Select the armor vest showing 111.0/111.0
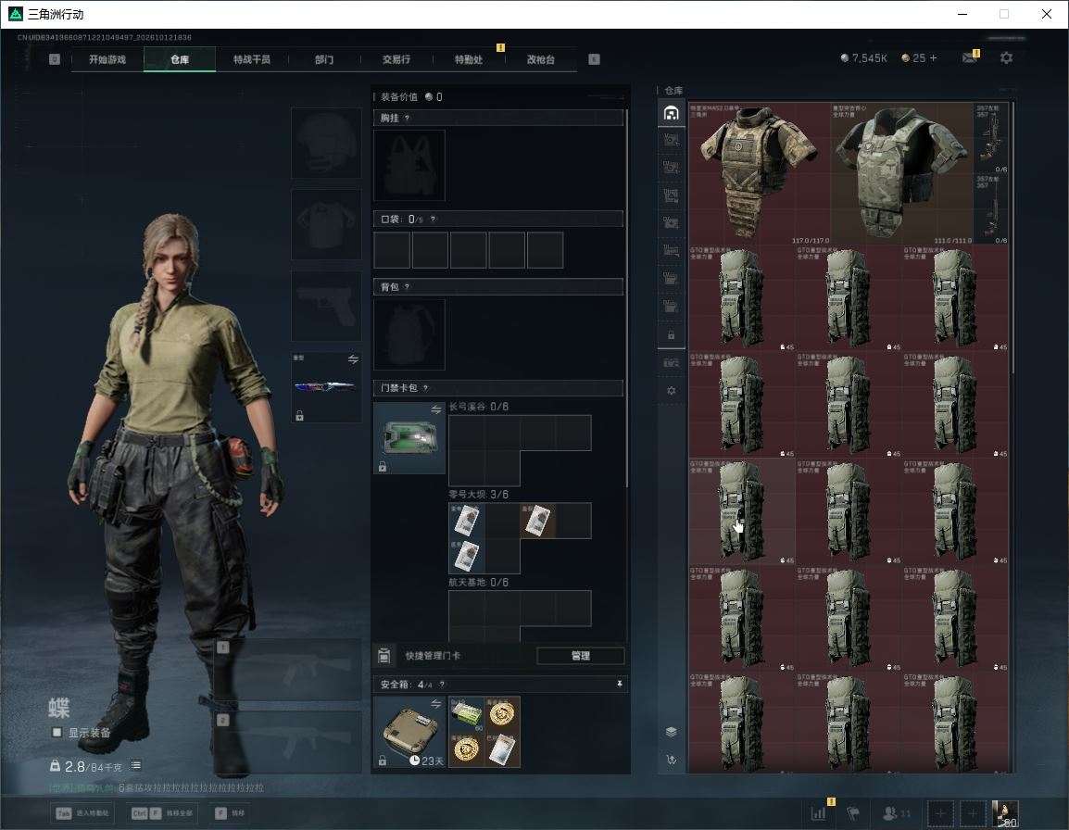This screenshot has height=830, width=1069. (902, 173)
